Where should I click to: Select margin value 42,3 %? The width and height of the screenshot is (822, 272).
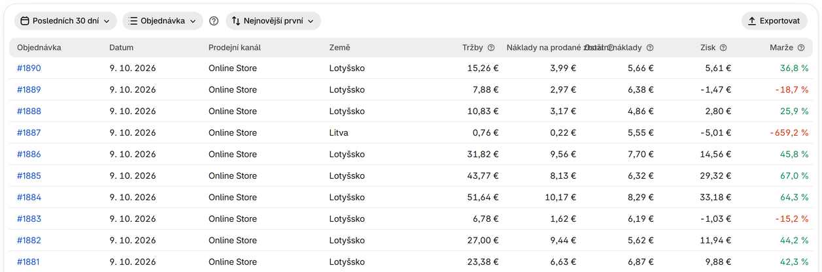(794, 262)
